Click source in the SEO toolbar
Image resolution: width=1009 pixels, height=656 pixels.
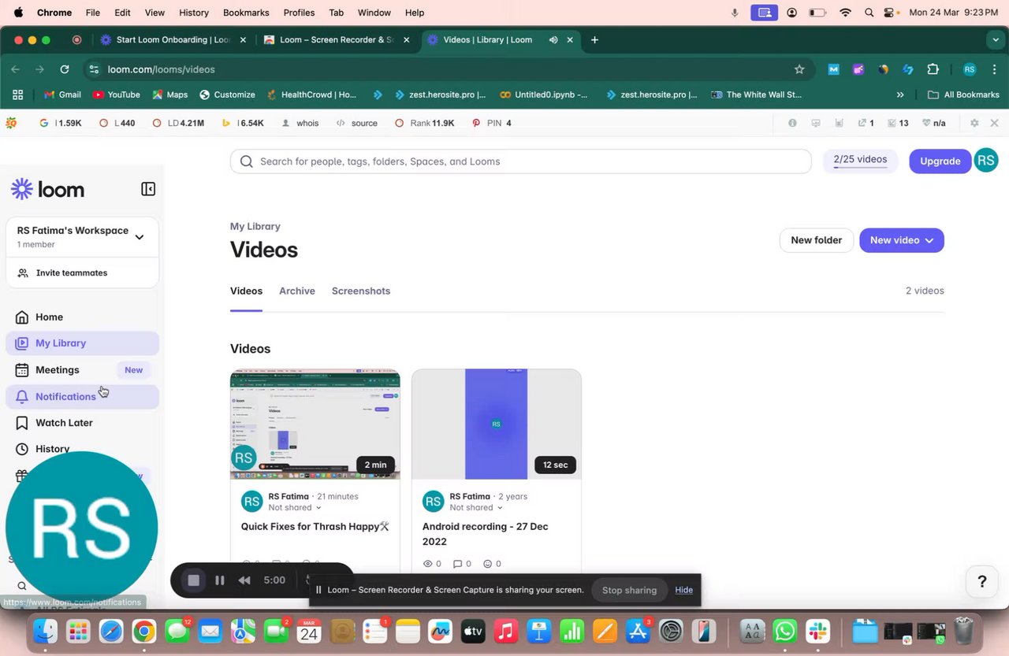[x=357, y=123]
